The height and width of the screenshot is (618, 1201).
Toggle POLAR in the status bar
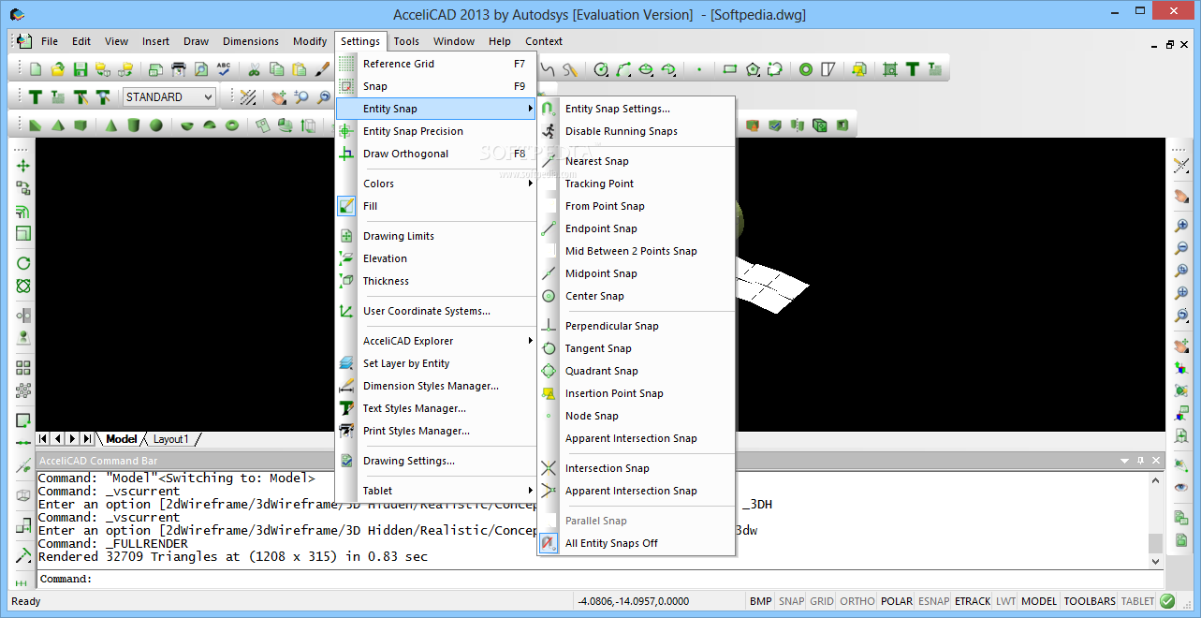click(x=897, y=601)
